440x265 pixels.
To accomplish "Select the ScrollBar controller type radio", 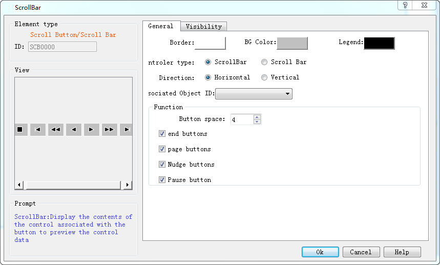I will (x=208, y=62).
